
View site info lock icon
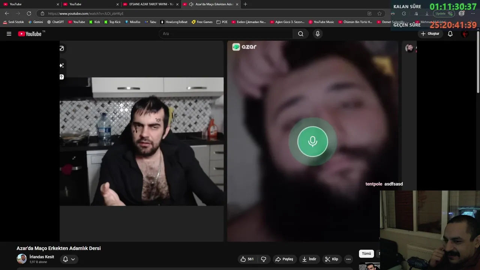click(42, 13)
